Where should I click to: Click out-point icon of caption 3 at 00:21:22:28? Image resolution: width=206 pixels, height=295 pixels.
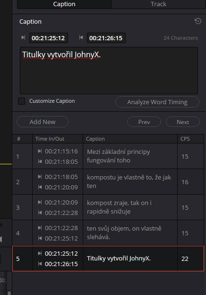[x=40, y=213]
